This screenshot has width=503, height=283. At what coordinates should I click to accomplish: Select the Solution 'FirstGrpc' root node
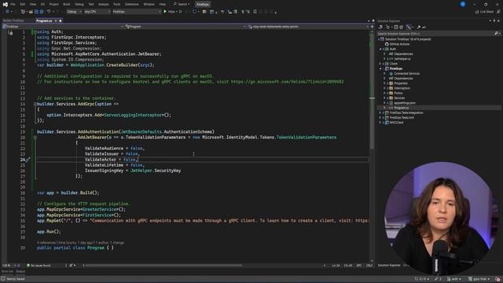(408, 39)
